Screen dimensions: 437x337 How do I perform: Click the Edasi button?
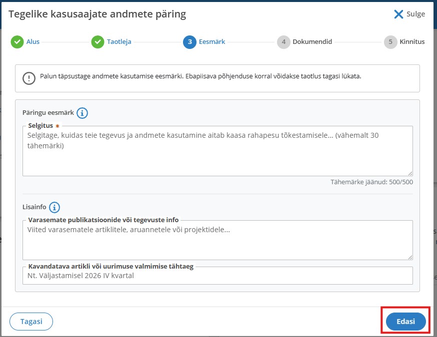pyautogui.click(x=406, y=322)
